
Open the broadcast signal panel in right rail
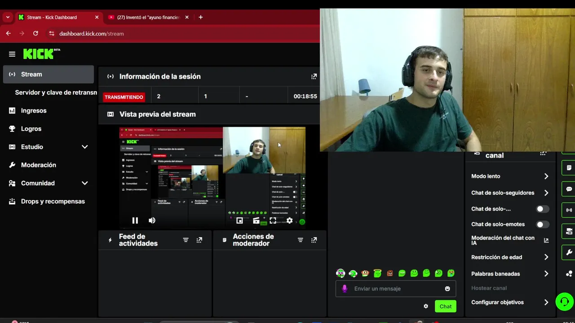click(x=569, y=210)
